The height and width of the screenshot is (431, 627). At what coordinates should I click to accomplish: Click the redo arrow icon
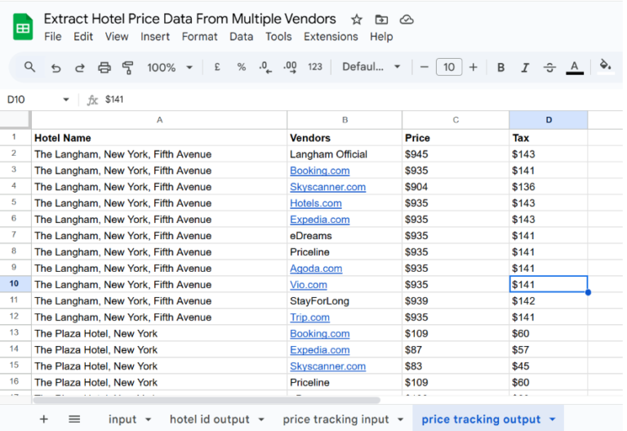80,68
